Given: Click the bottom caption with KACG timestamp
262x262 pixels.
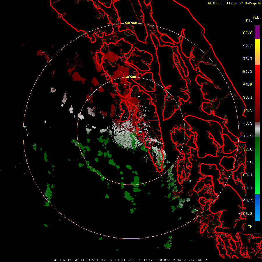Looking at the screenshot, I should pyautogui.click(x=131, y=260).
